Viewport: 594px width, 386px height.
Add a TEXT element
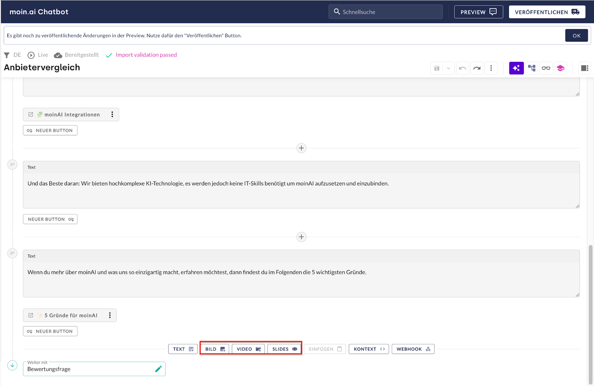click(x=183, y=349)
